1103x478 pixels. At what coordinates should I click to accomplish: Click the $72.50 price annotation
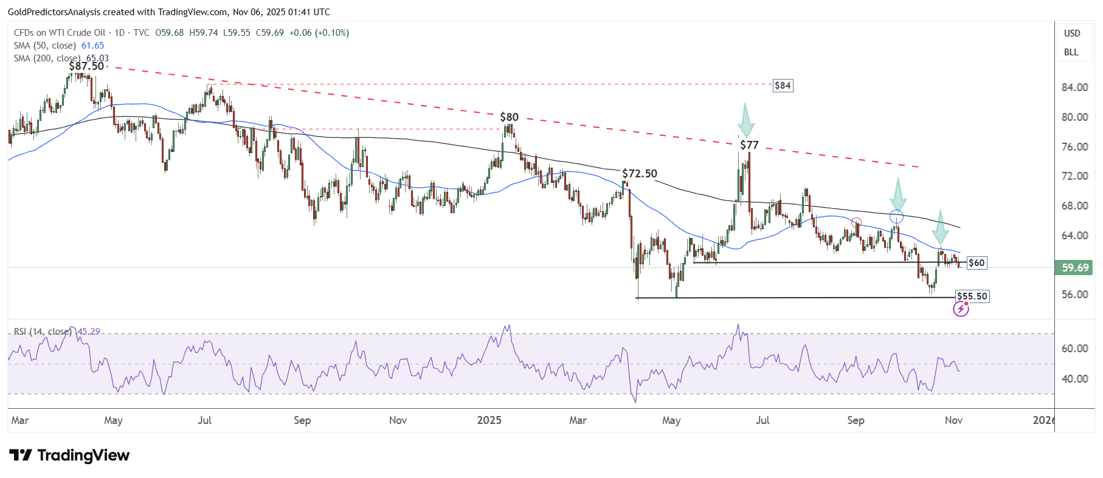pos(640,174)
